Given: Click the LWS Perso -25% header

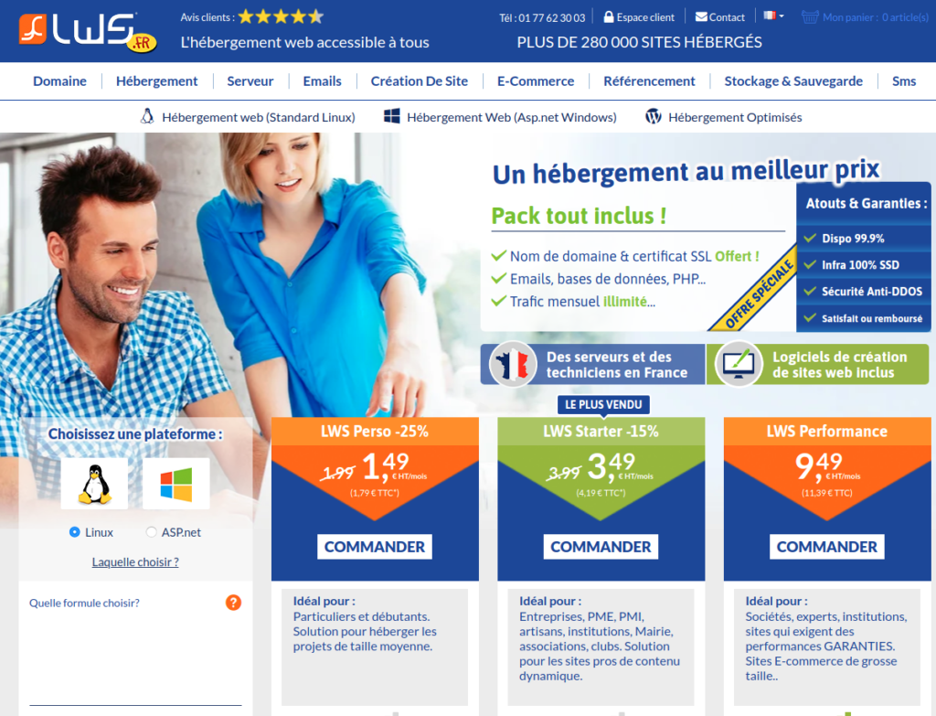Looking at the screenshot, I should click(375, 431).
